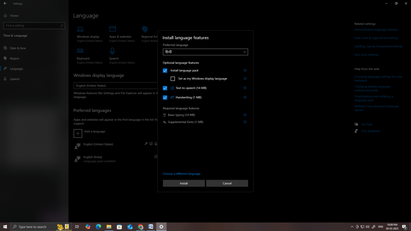The width and height of the screenshot is (411, 231).
Task: Click the ENG input language indicator
Action: 380,227
